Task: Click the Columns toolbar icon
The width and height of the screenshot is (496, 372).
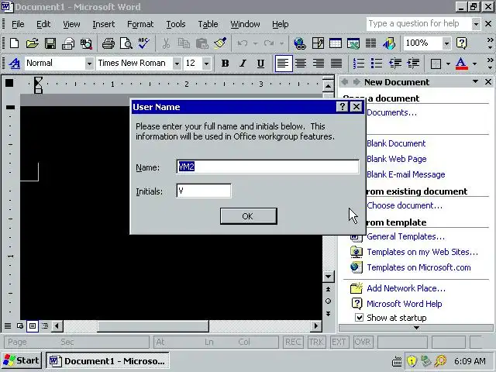Action: click(x=370, y=43)
